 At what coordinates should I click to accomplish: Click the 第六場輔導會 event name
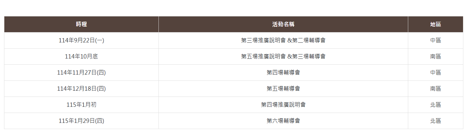tap(283, 121)
